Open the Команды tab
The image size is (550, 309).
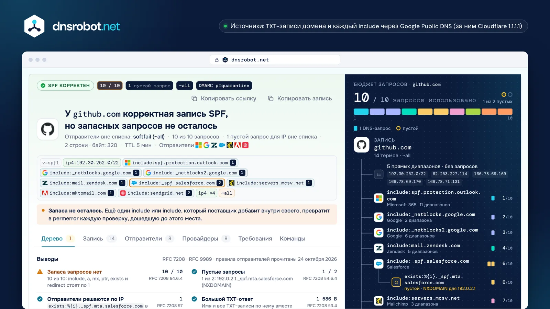point(293,239)
